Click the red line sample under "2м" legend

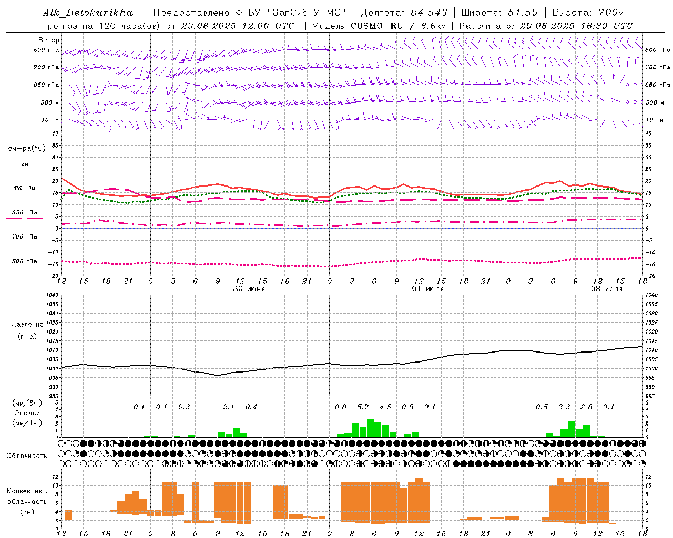(x=25, y=170)
